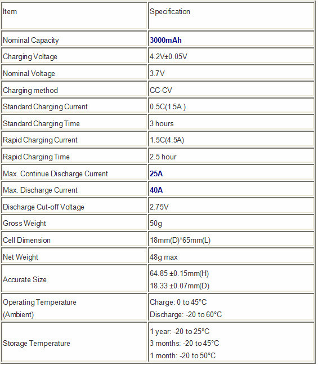Screen dimensions: 318x365
Task: Click the 3000mAh nominal capacity value
Action: [165, 40]
